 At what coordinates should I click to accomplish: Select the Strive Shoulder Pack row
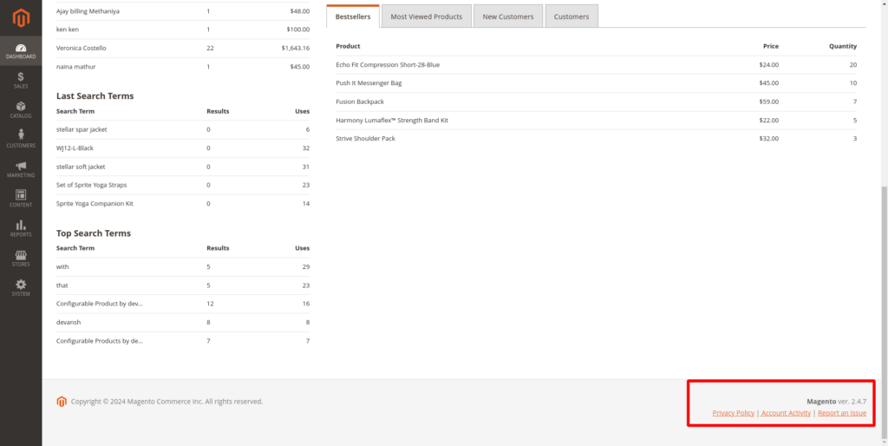(596, 138)
